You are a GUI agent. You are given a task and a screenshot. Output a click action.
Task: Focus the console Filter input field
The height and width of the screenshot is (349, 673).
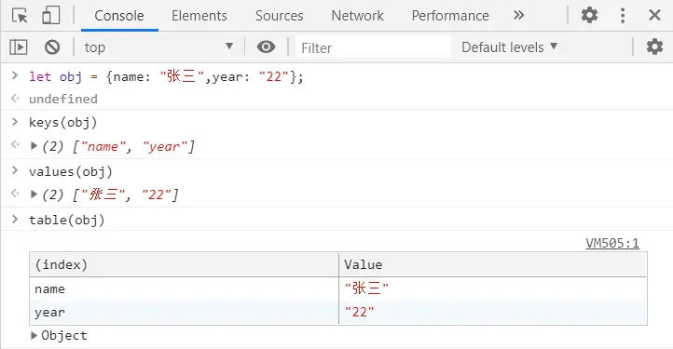coord(374,47)
